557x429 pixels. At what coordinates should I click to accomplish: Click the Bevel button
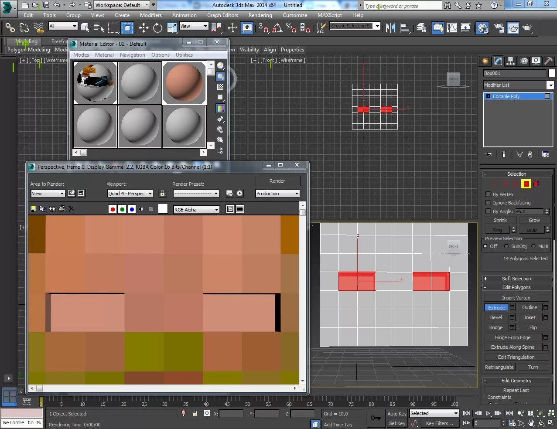496,317
